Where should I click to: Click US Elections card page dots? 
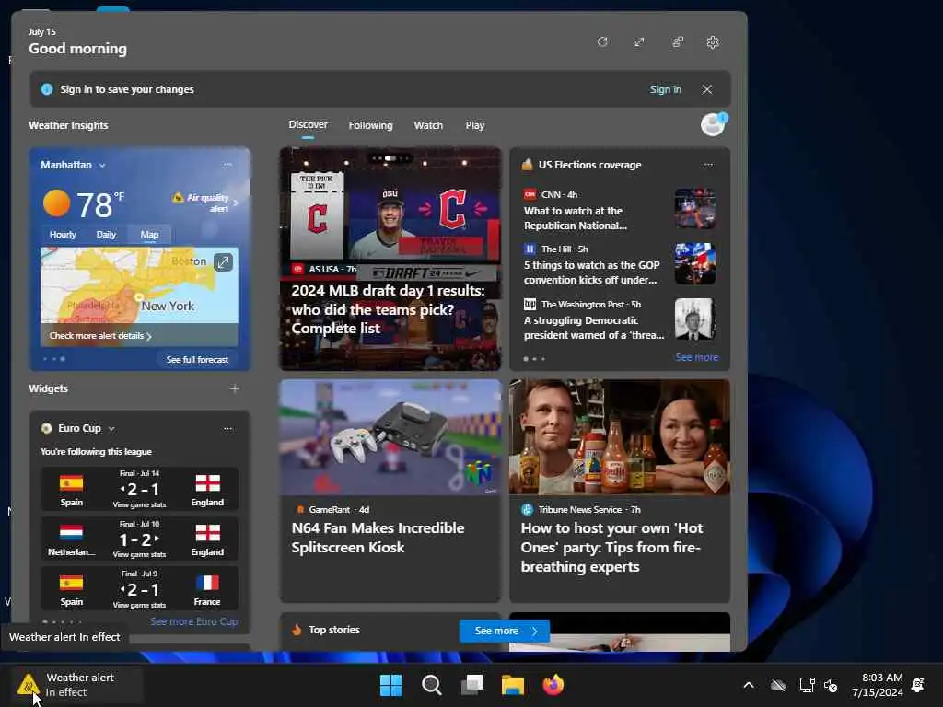click(534, 359)
